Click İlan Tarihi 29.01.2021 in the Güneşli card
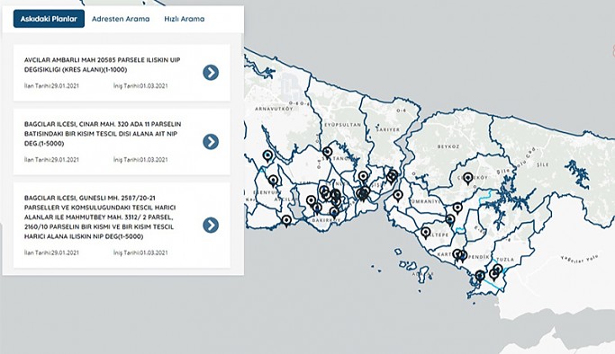615x354 pixels. coord(51,252)
